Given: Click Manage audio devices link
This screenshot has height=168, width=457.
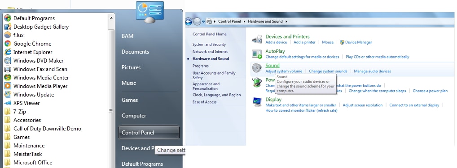Looking at the screenshot, I should coord(373,71).
